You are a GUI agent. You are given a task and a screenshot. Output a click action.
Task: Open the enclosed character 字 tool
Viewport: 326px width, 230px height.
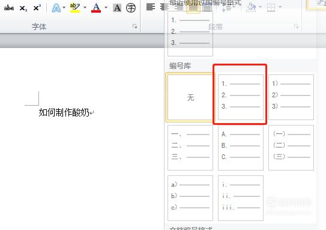tap(131, 8)
